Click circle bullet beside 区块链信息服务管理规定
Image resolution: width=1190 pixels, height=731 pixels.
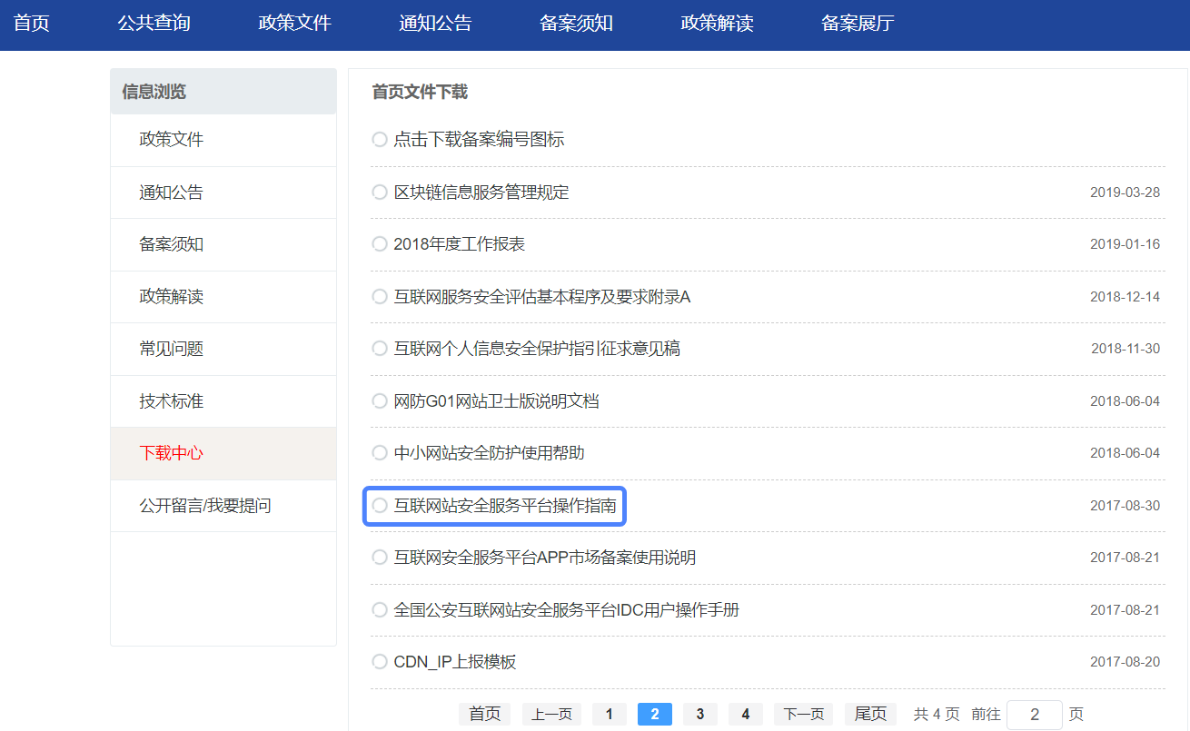(380, 193)
